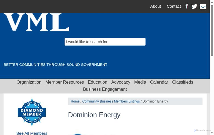Open the Advocacy menu
The width and height of the screenshot is (214, 135).
121,82
